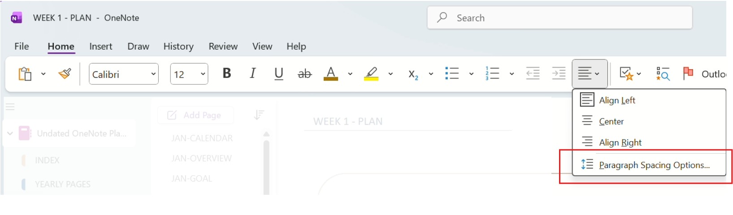Toggle Bold formatting

click(x=227, y=74)
